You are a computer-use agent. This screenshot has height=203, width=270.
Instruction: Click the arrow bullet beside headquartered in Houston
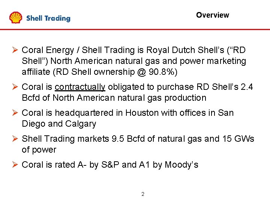point(15,113)
